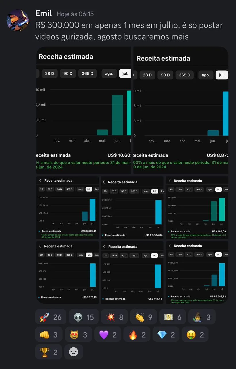
Task: Click the trophy emoji reaction
Action: [48, 352]
